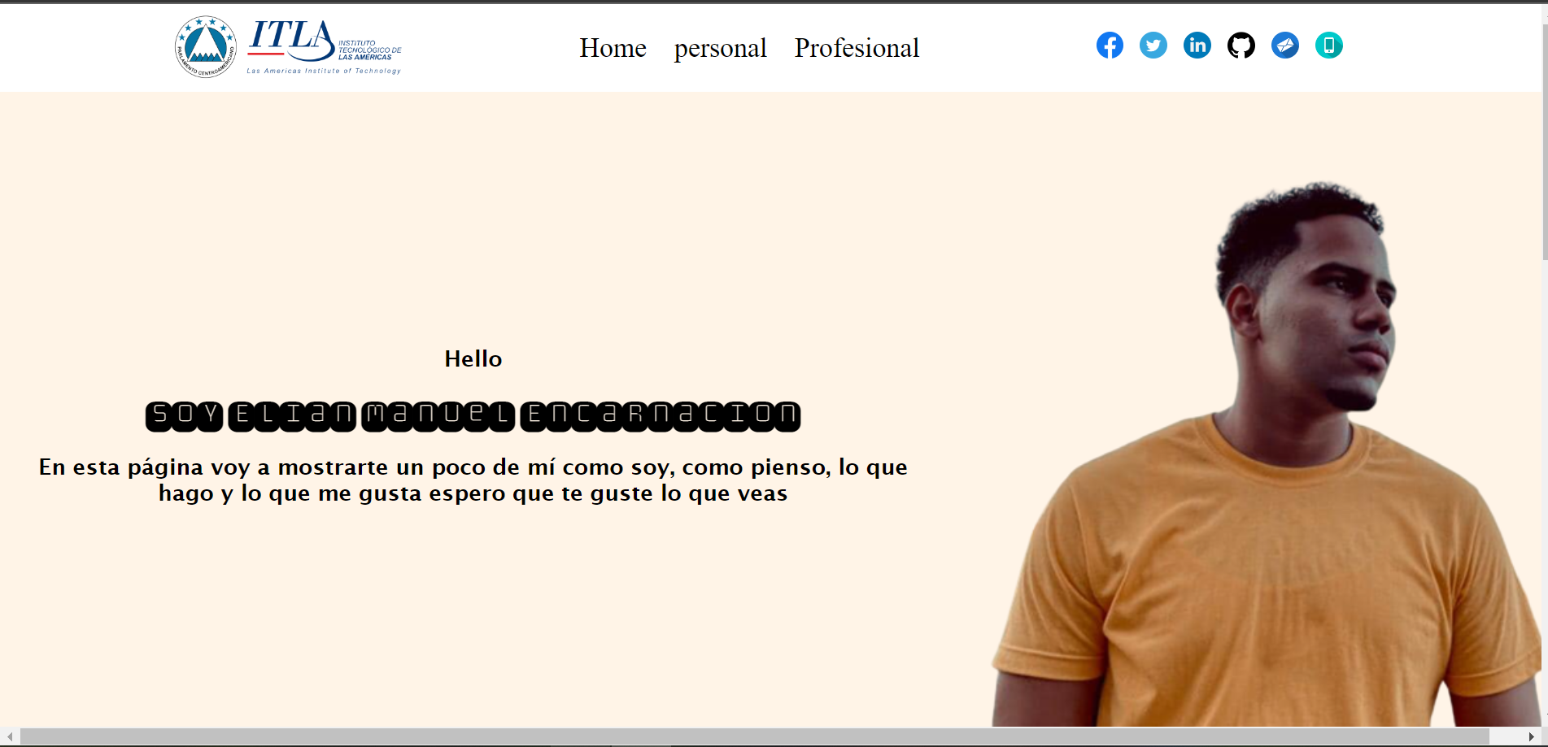The width and height of the screenshot is (1548, 747).
Task: Click the "Soy Elian Manuel Encarnacion" title
Action: (x=473, y=416)
